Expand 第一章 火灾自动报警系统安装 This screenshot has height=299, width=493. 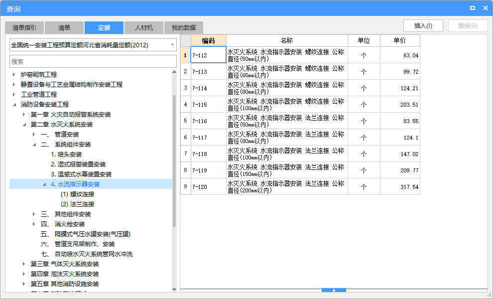(x=24, y=115)
